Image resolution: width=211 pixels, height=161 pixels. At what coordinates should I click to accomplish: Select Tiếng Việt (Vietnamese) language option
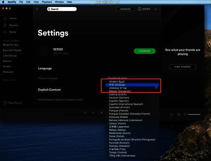132,156
